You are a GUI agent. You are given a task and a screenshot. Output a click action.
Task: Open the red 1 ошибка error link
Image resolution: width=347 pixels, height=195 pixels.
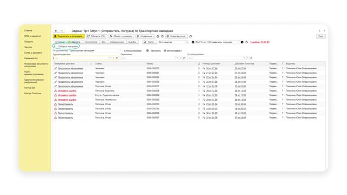click(260, 42)
